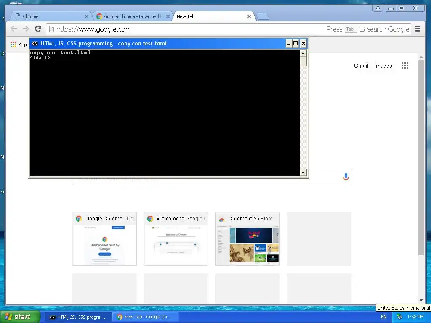The image size is (431, 323).
Task: Click the 1:58 PM taskbar clock
Action: 415,317
